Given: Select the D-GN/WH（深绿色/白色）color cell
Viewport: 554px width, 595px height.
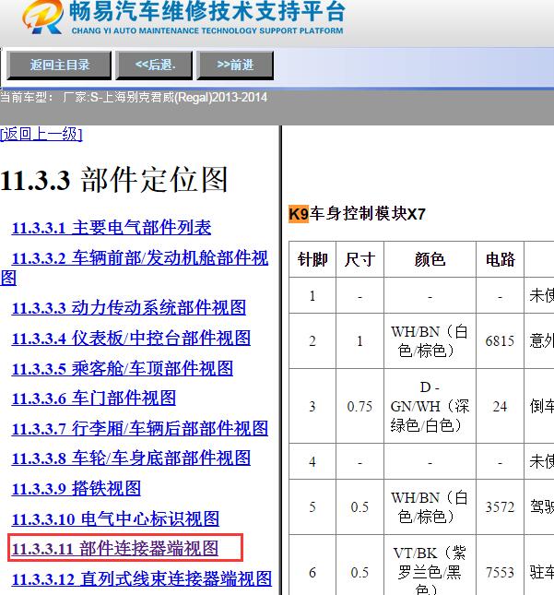Looking at the screenshot, I should [430, 406].
